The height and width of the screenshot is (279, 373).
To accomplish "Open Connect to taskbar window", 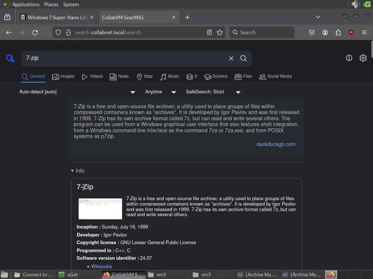I will 34,275.
